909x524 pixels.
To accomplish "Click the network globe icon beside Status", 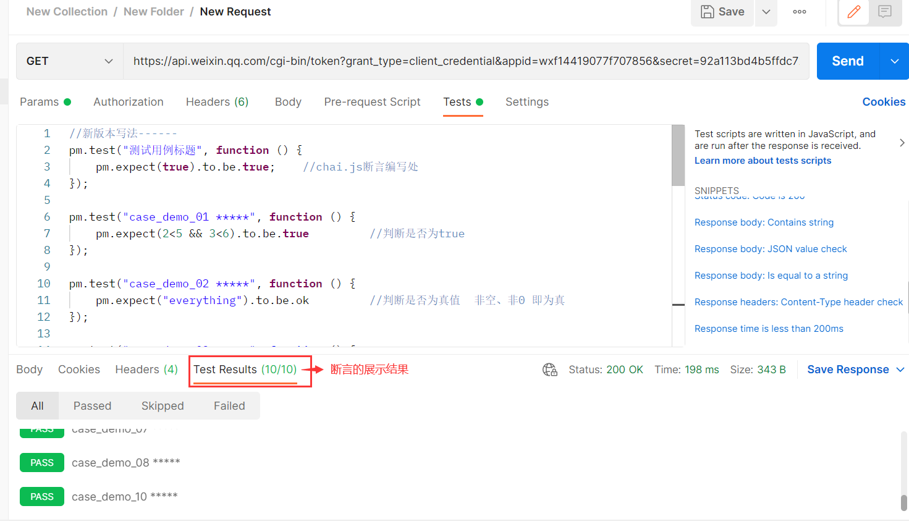I will pyautogui.click(x=550, y=370).
